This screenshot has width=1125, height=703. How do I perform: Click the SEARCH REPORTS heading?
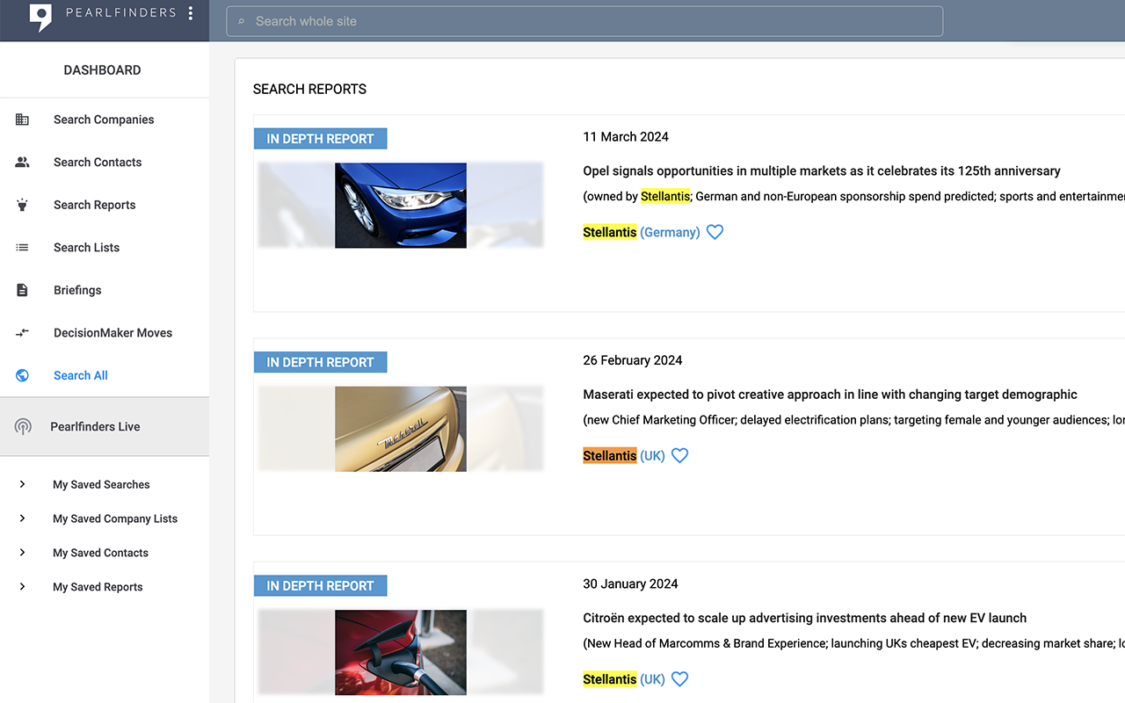tap(309, 89)
